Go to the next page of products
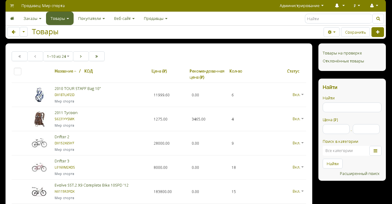 [81, 56]
